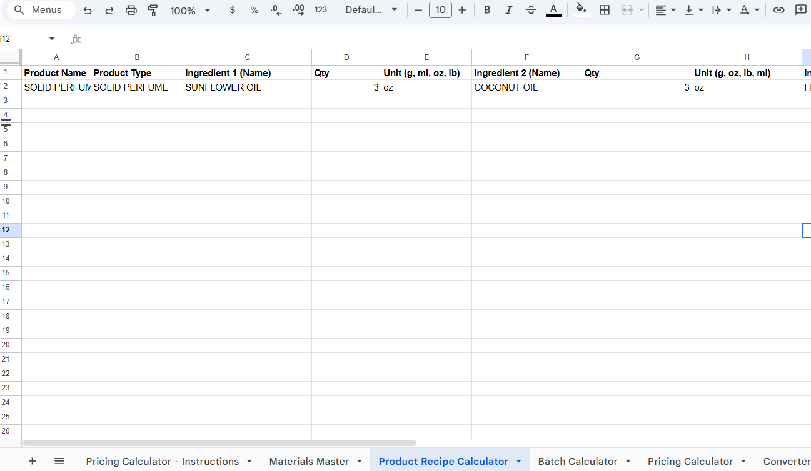
Task: Toggle bold formatting
Action: pos(487,10)
